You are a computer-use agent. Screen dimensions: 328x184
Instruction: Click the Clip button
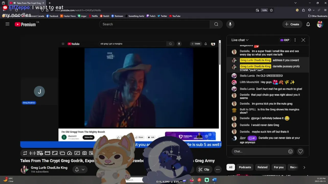click(x=204, y=169)
